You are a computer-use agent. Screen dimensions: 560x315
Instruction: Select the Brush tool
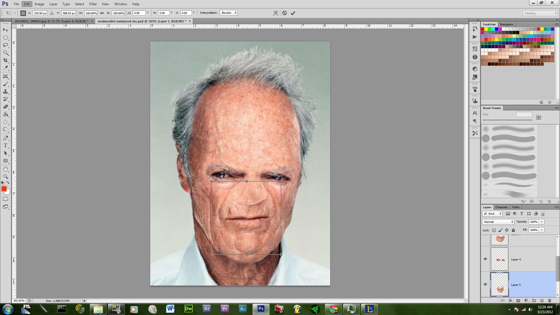click(6, 84)
